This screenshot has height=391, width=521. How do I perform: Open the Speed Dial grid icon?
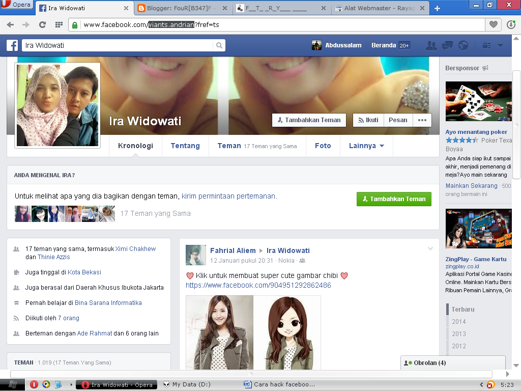coord(59,24)
